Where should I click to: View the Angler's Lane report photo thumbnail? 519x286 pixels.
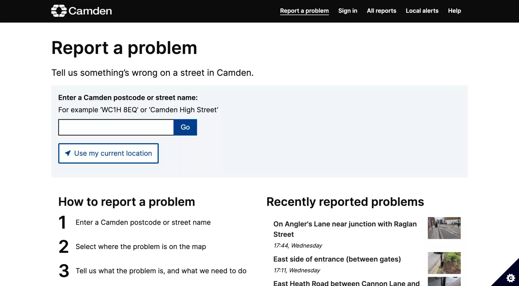click(x=444, y=228)
